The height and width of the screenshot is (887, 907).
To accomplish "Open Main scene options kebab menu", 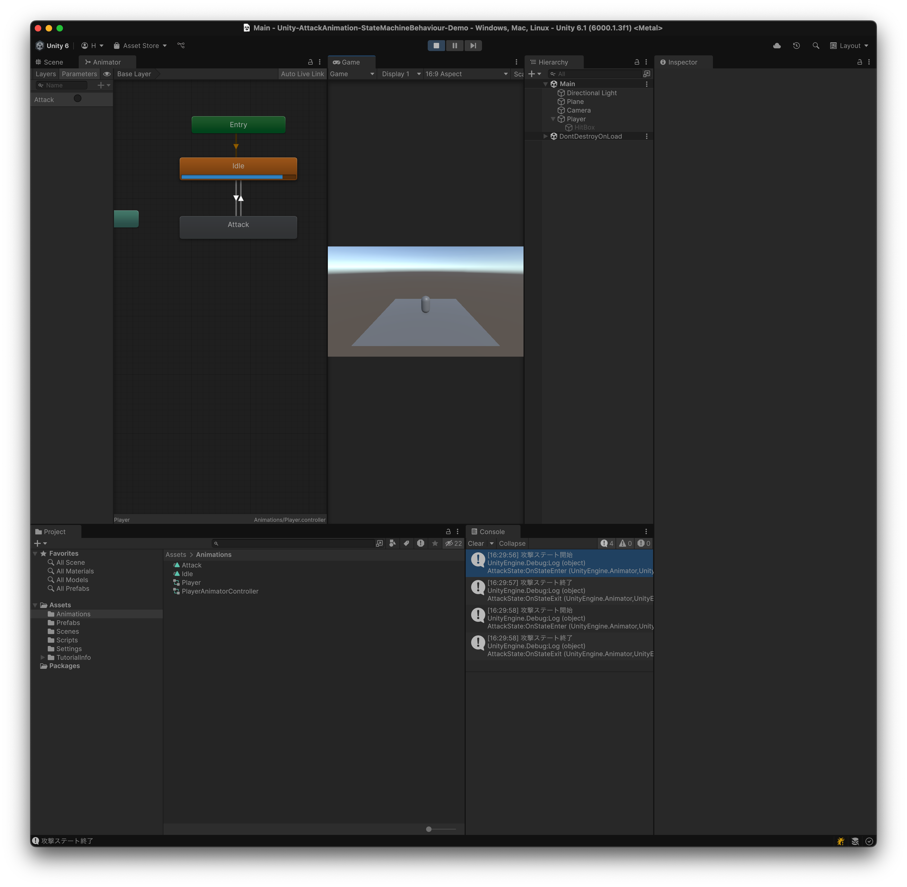I will [646, 84].
